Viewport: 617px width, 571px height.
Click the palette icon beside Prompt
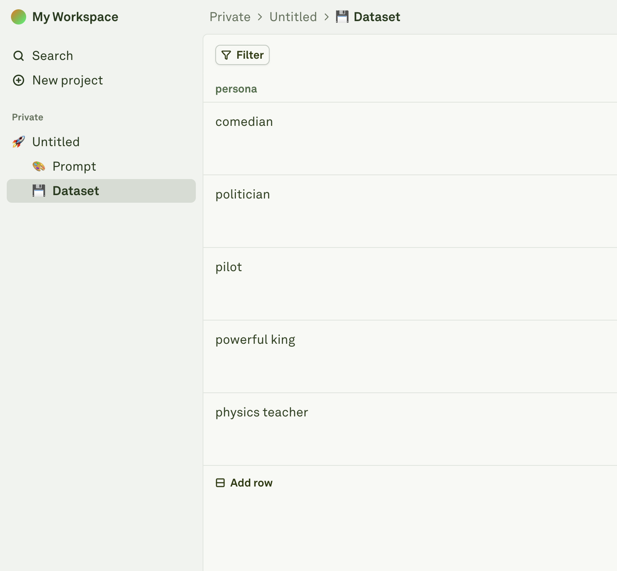tap(39, 166)
